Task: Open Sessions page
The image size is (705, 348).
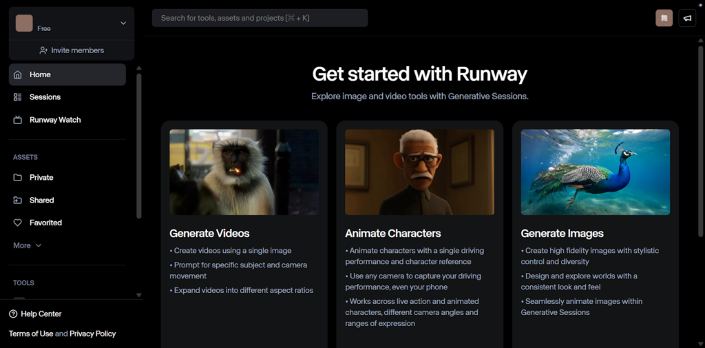Action: tap(67, 97)
